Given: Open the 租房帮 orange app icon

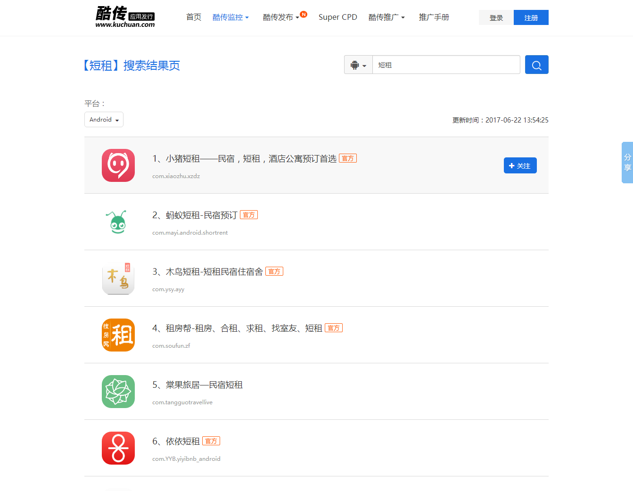Looking at the screenshot, I should [118, 335].
